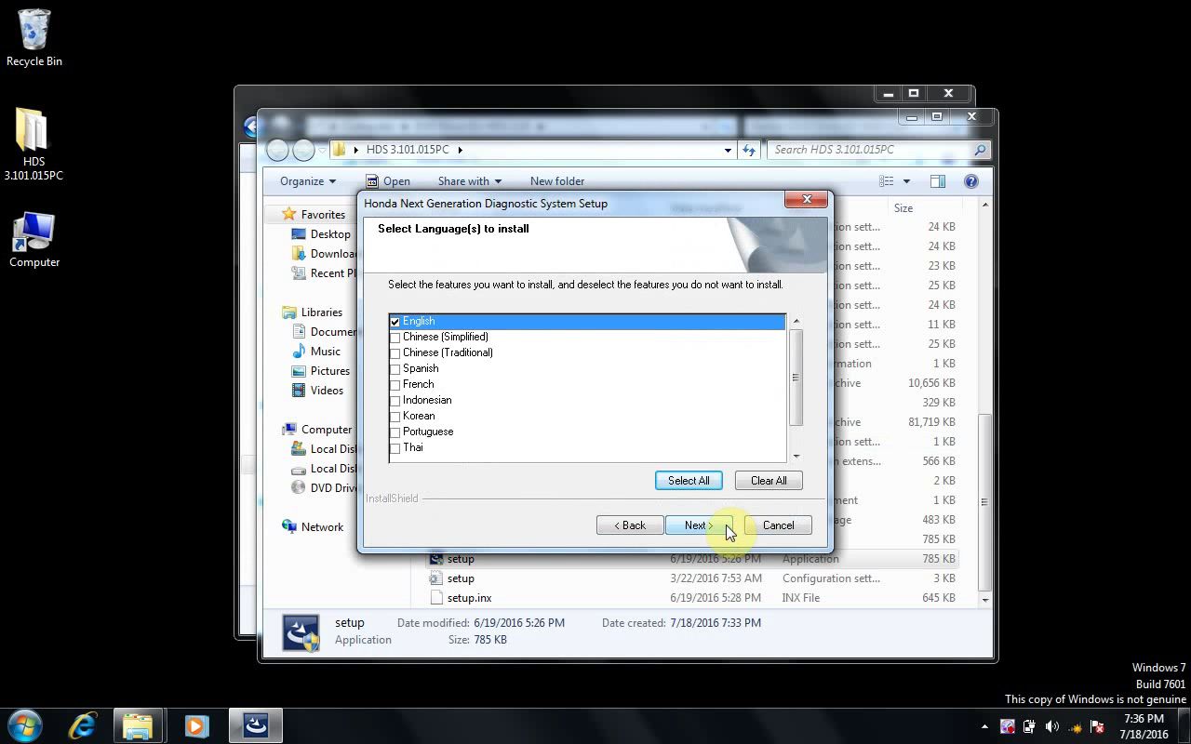Screen dimensions: 1191x744
Task: Launch Internet Explorer from taskbar
Action: (x=83, y=725)
